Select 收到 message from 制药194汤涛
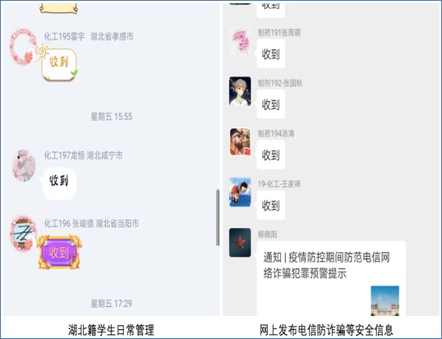Screen dimensions: 442x339 point(270,154)
